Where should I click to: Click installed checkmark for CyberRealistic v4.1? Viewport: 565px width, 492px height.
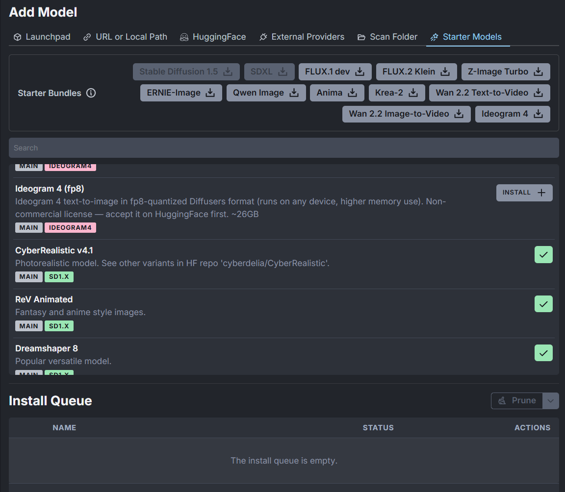[543, 255]
